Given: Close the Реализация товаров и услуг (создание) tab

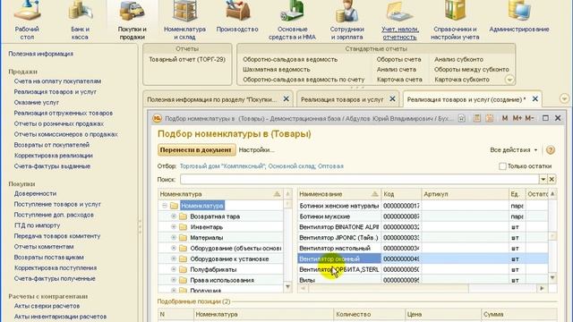Looking at the screenshot, I should coord(535,99).
